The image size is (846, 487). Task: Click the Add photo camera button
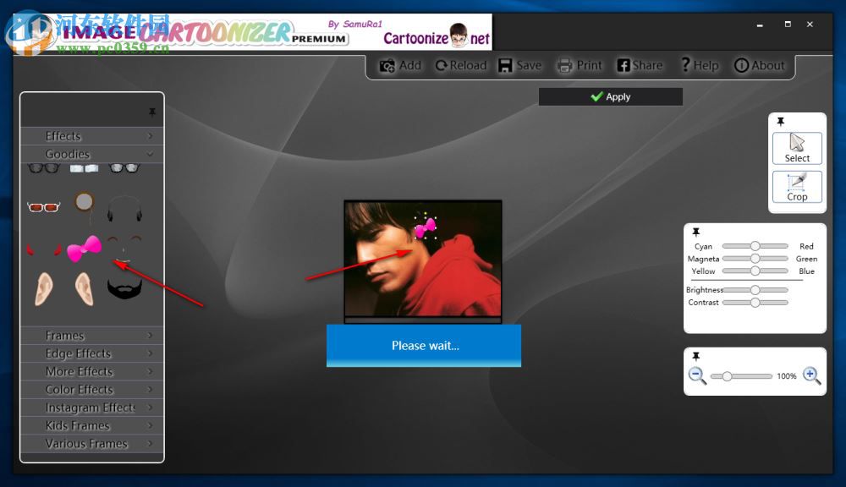pos(400,66)
